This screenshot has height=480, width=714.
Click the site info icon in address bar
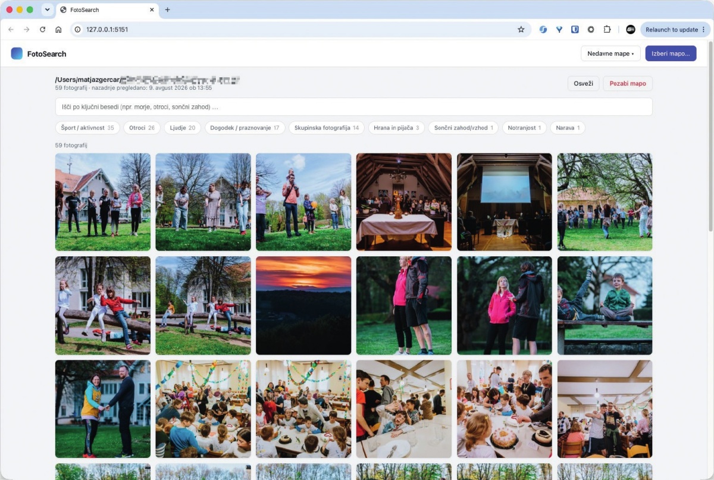point(77,29)
